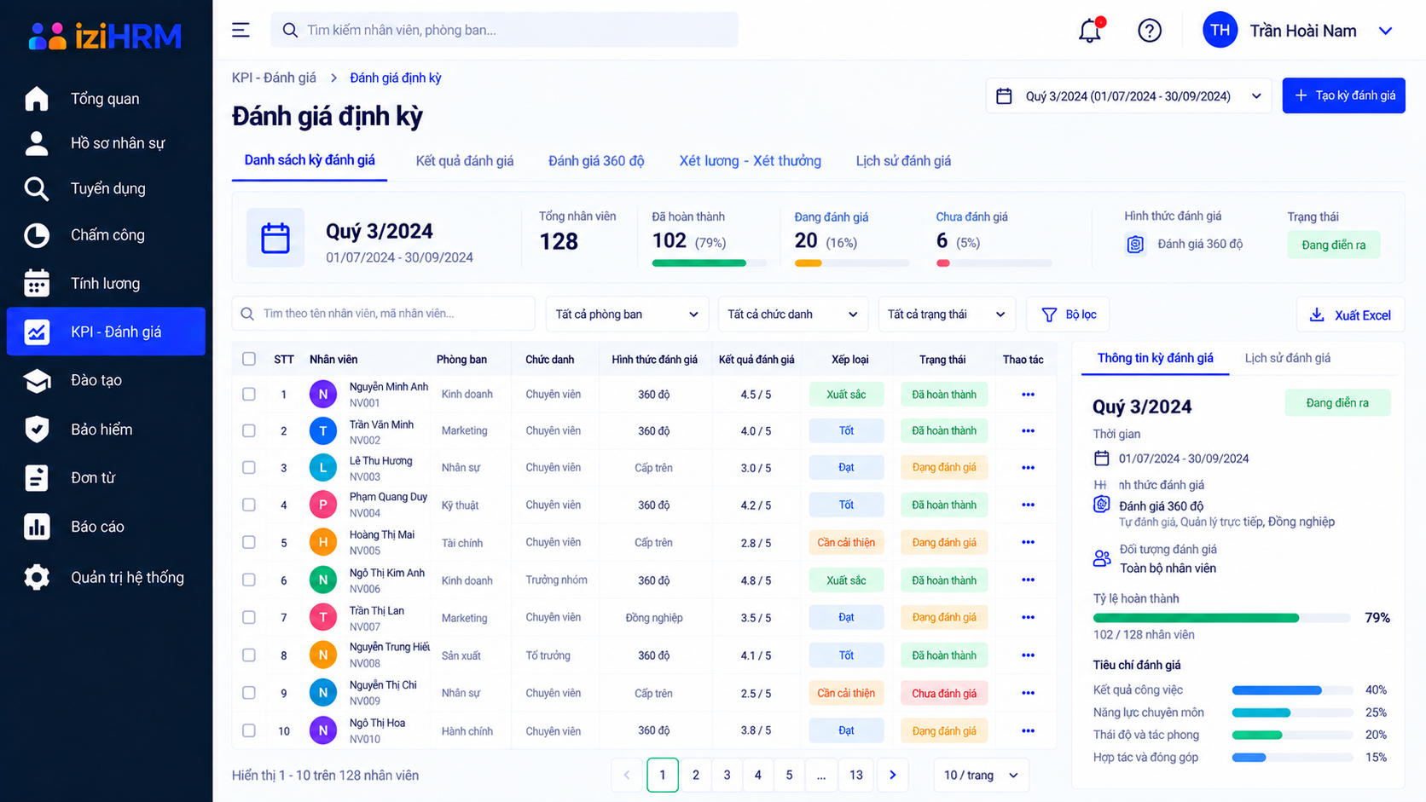
Task: Focus the Tìm kiếm nhân viên, phòng ban search
Action: 504,30
